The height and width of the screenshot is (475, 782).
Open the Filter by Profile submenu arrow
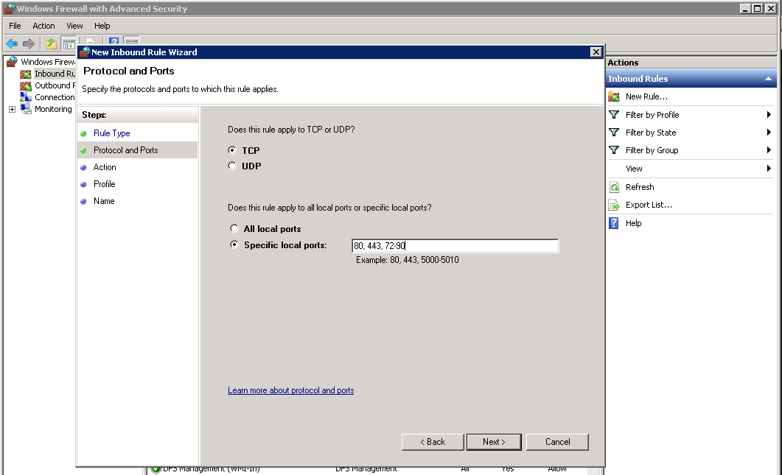[x=769, y=115]
